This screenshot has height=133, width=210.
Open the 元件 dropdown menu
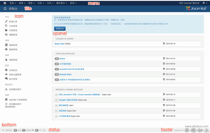(x=50, y=3)
